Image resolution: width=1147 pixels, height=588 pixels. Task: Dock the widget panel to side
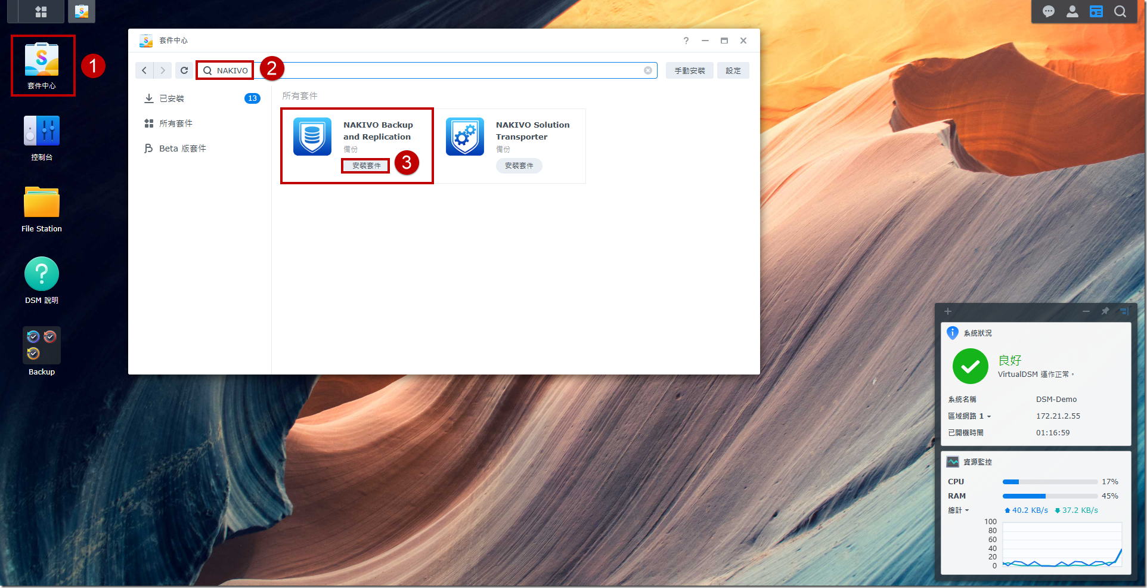click(x=1124, y=311)
